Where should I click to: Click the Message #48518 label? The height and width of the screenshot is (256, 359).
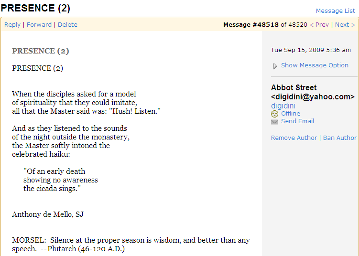(251, 25)
